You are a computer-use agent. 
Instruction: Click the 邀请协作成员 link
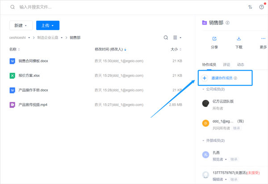[x=222, y=78]
